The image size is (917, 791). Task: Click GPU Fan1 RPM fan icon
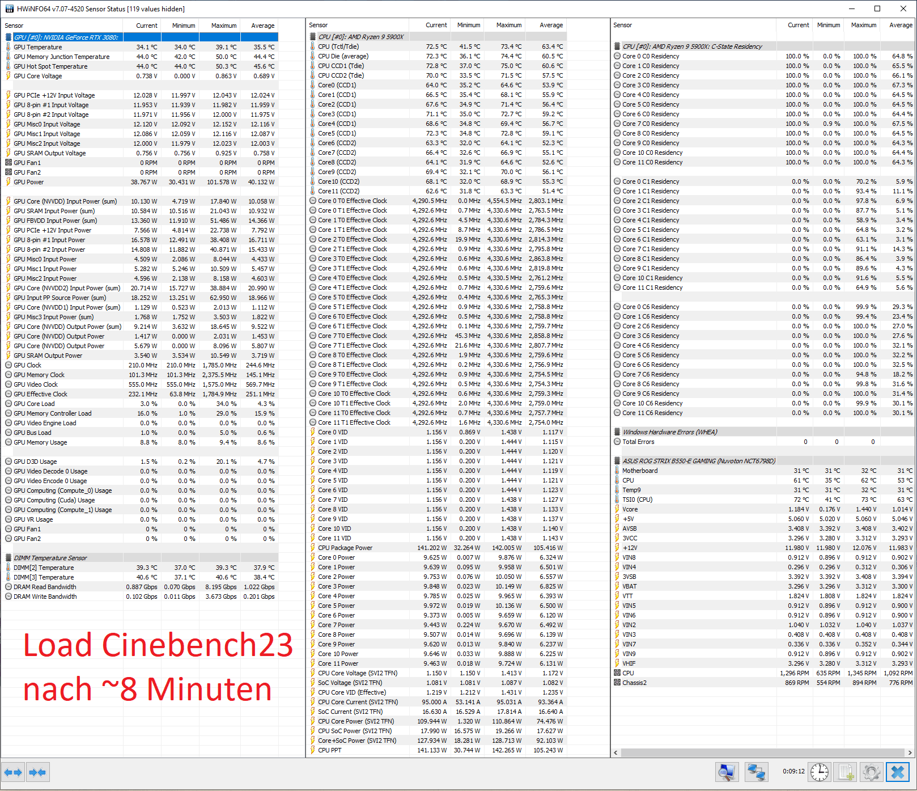pyautogui.click(x=9, y=163)
